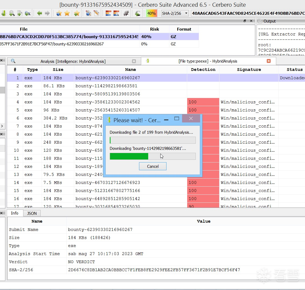Image resolution: width=305 pixels, height=290 pixels.
Task: Click the overall 2 of 199 progress bar
Action: (x=153, y=140)
